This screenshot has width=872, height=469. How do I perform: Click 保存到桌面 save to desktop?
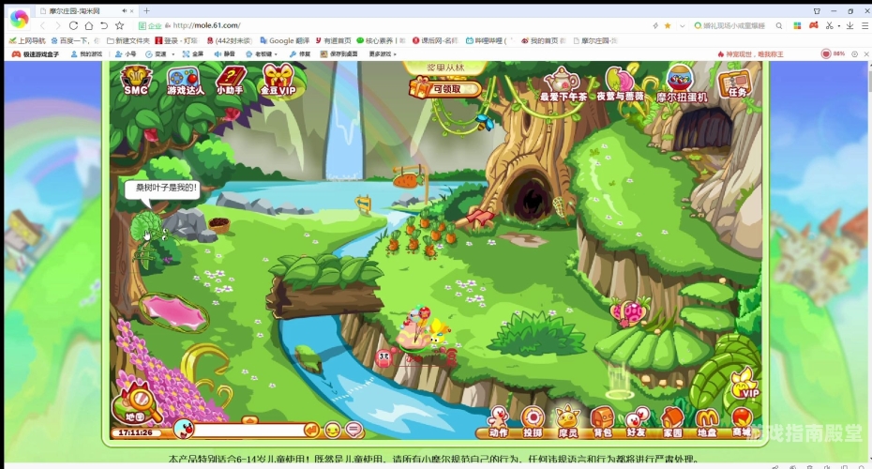[338, 54]
